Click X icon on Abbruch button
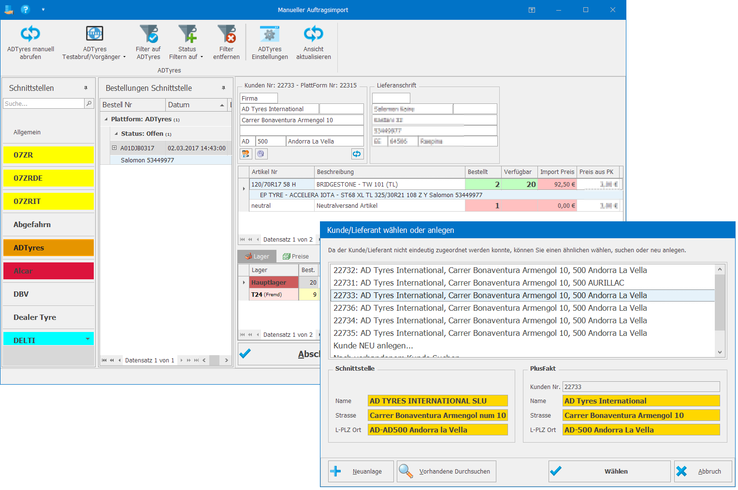The image size is (738, 490). (x=681, y=471)
